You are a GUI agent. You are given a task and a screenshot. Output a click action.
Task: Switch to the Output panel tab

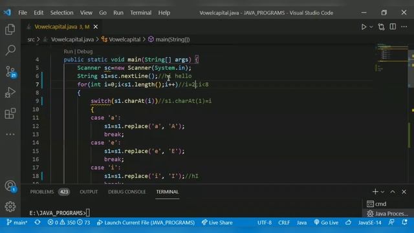click(89, 192)
